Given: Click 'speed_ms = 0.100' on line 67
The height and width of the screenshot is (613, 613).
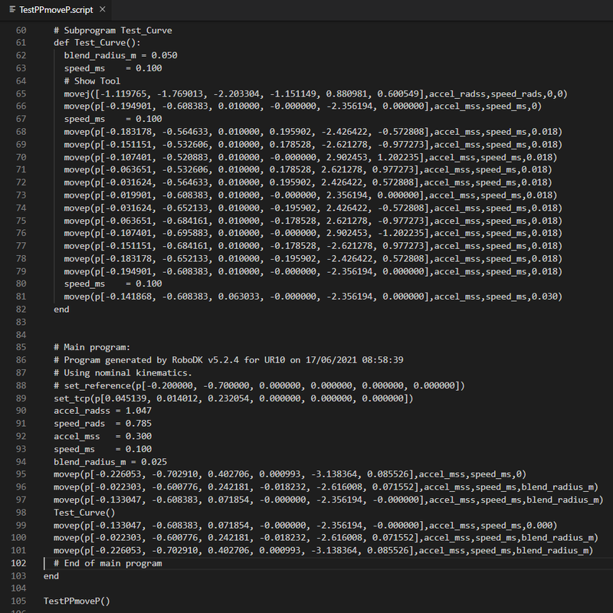Looking at the screenshot, I should point(113,119).
